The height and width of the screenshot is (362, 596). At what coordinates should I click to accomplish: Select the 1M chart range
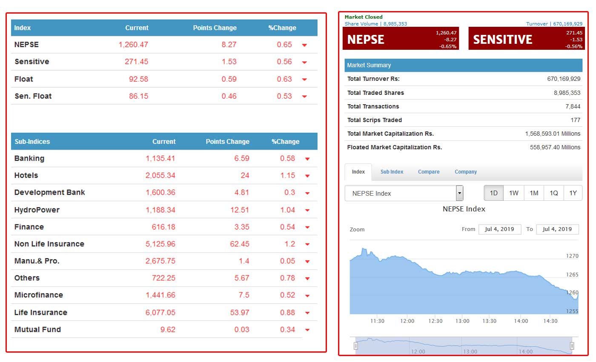pos(534,193)
